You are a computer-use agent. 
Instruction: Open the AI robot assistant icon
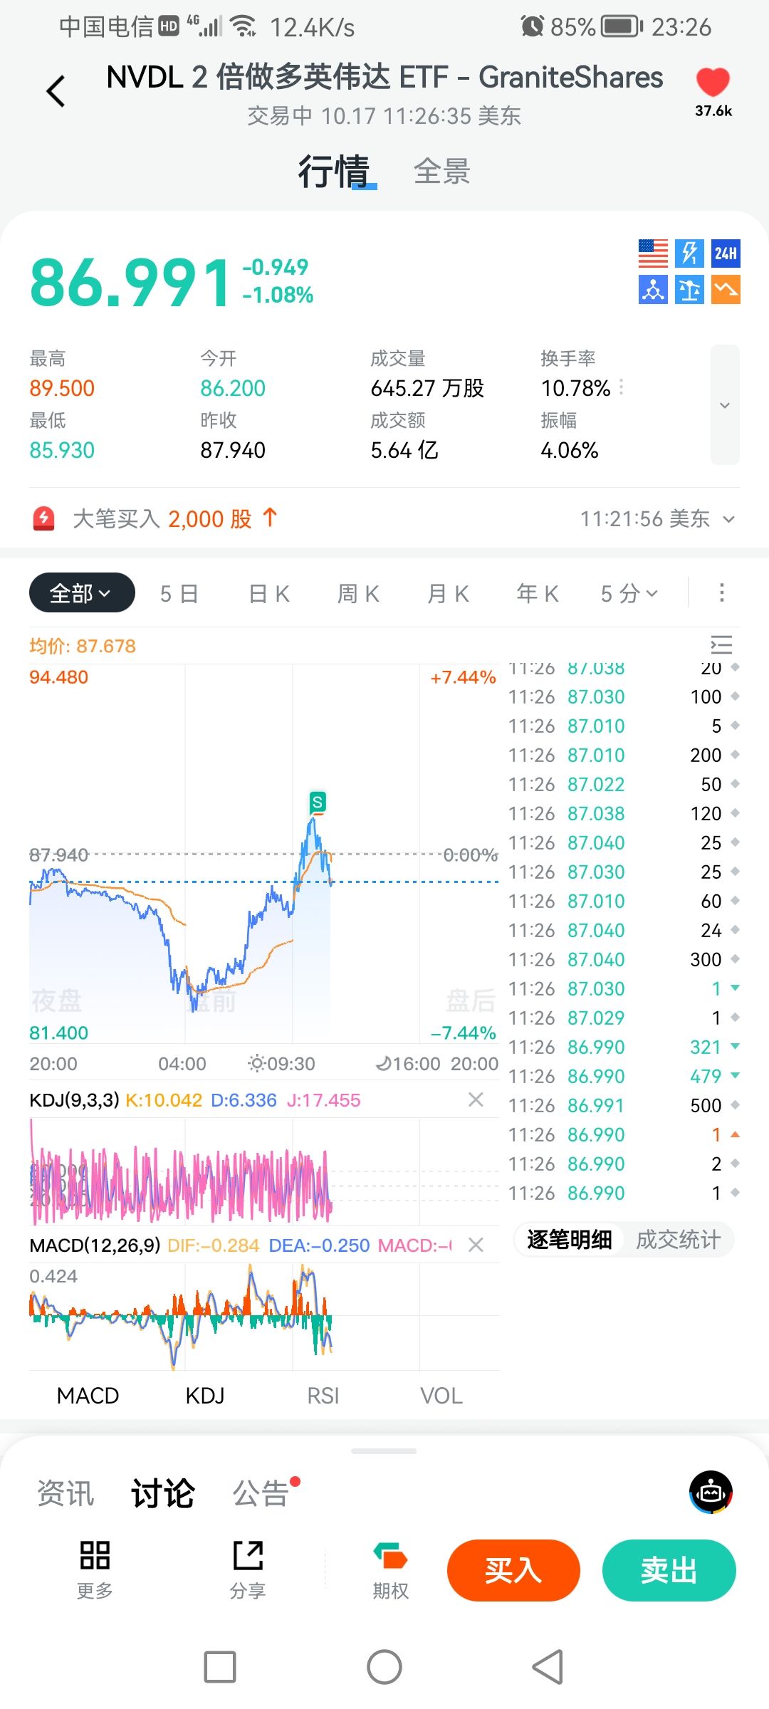coord(711,1492)
